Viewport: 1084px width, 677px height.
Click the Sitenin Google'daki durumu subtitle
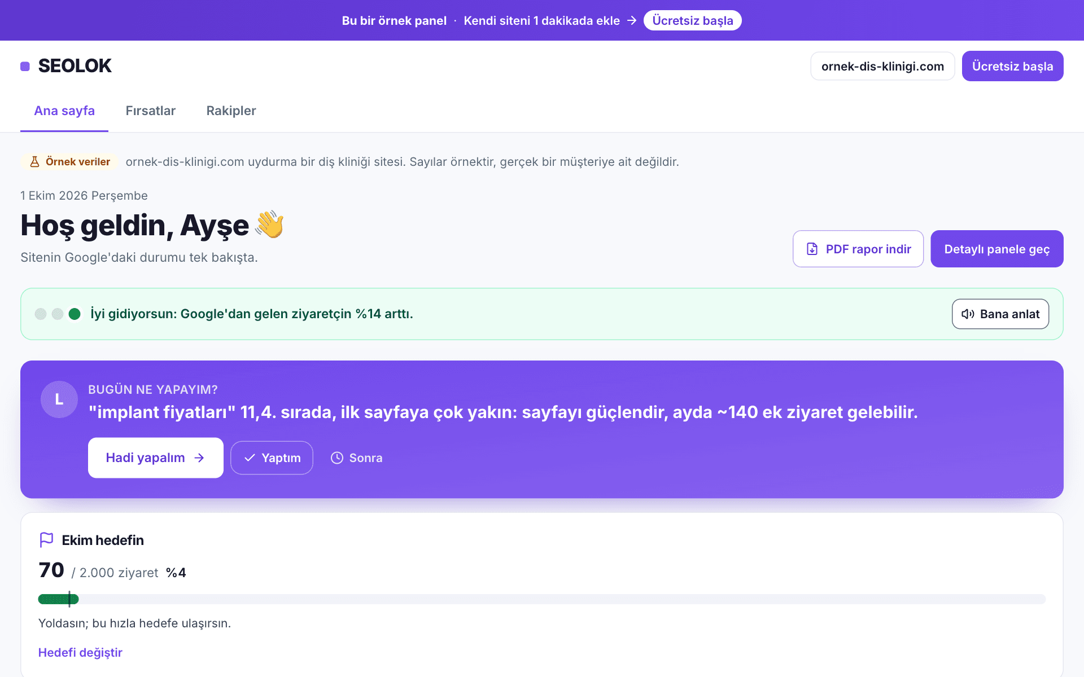pos(139,257)
